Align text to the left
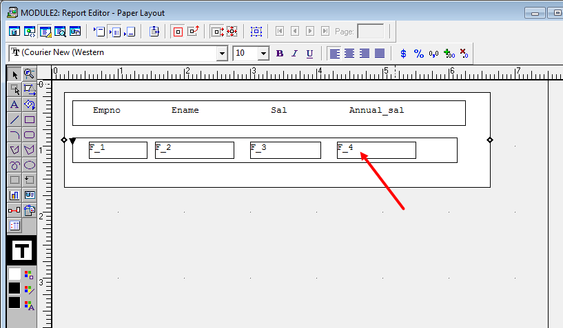 coord(334,54)
